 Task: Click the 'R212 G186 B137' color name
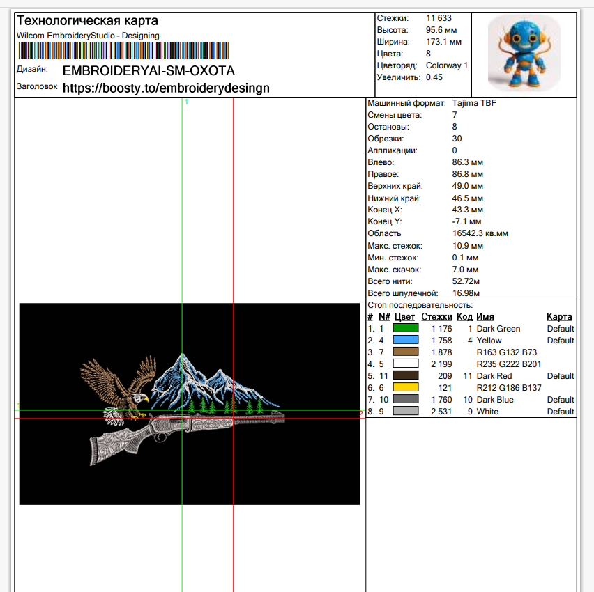[509, 388]
